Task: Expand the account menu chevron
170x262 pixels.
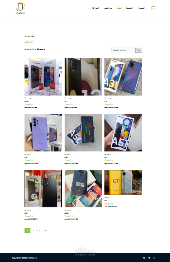Action: [146, 8]
